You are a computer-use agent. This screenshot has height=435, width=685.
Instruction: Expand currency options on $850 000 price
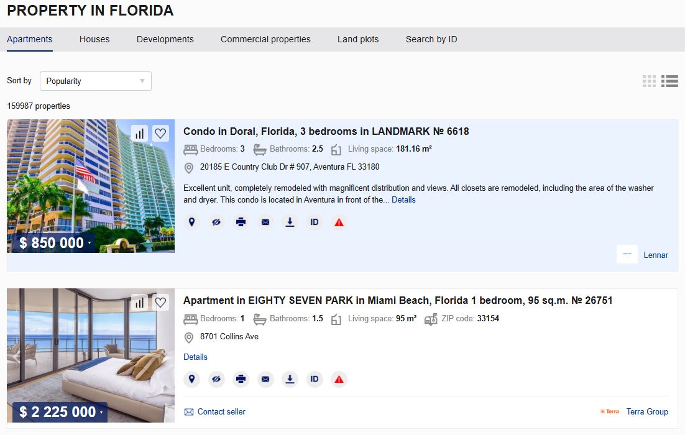click(90, 243)
